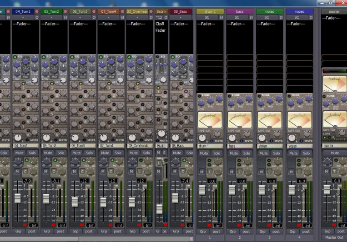Solo the 05_Tom2 channel
This screenshot has width=347, height=242.
point(61,153)
